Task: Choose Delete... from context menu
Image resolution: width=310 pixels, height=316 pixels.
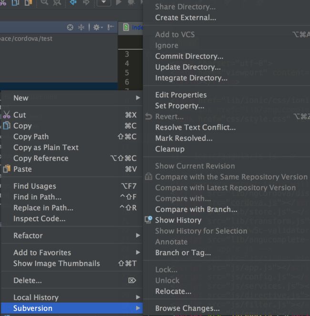Action: [x=72, y=280]
